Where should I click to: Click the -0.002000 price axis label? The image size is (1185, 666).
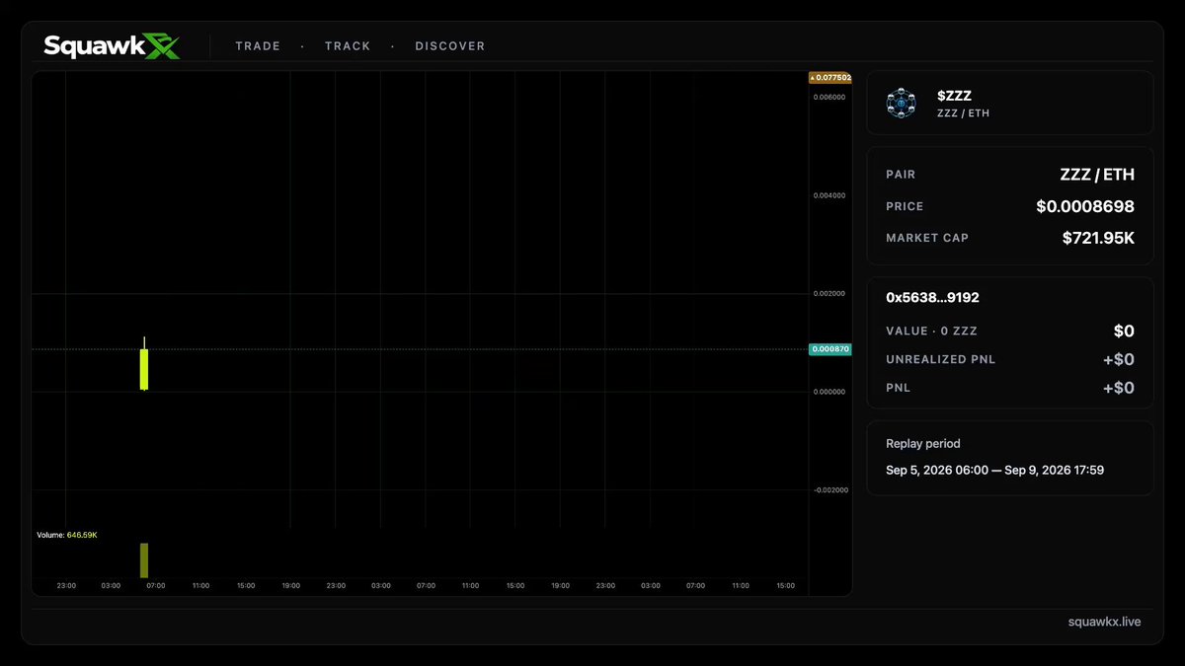[829, 490]
